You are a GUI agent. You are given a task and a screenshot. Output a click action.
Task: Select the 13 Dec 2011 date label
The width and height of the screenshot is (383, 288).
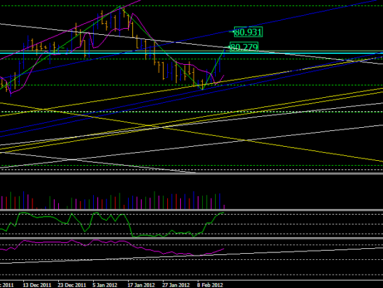click(x=37, y=285)
